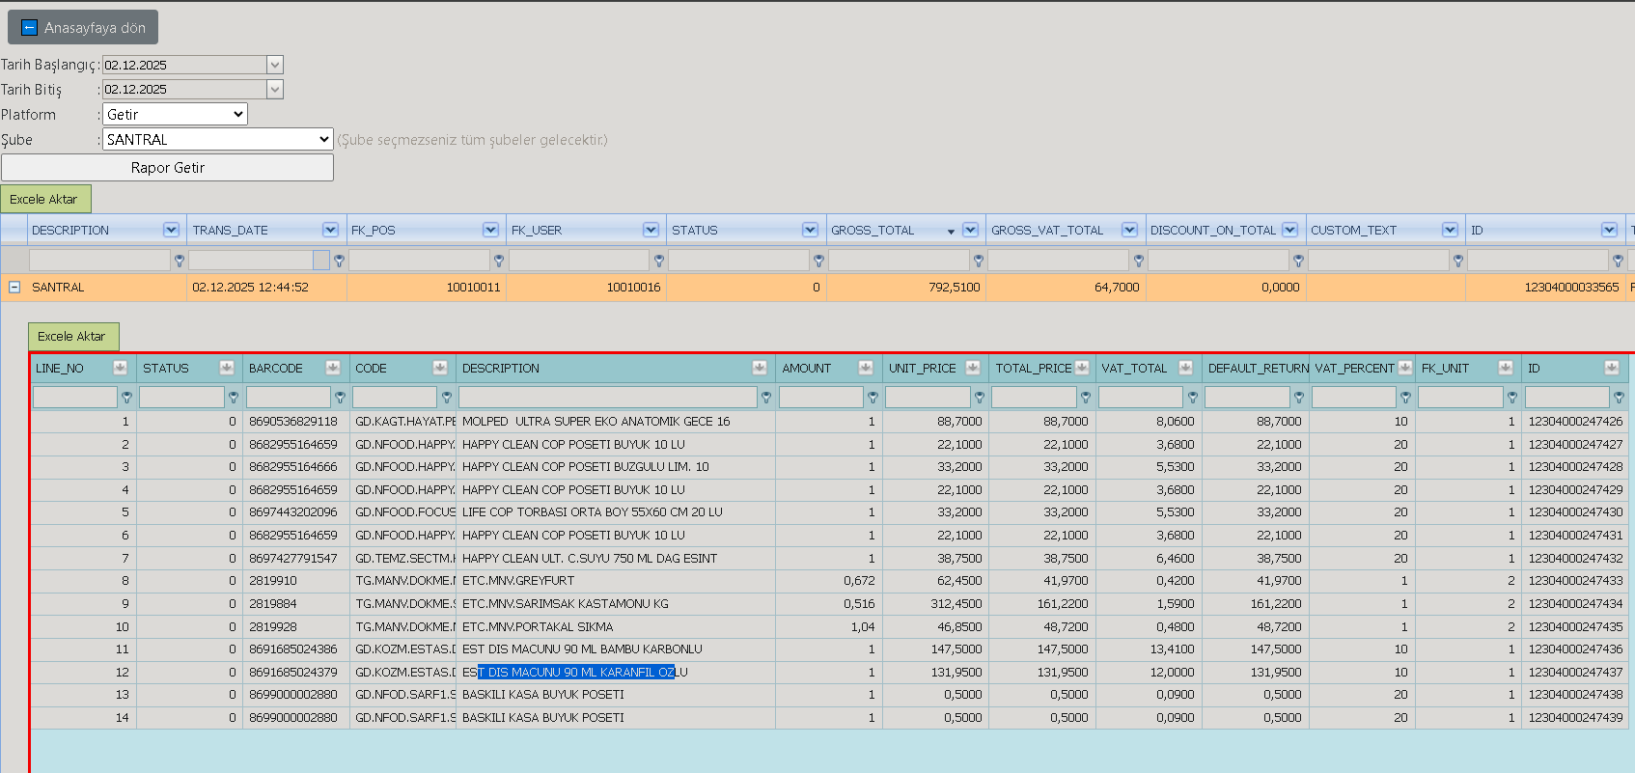1635x773 pixels.
Task: Sort by the GROSS_TOTAL column header
Action: coord(873,230)
